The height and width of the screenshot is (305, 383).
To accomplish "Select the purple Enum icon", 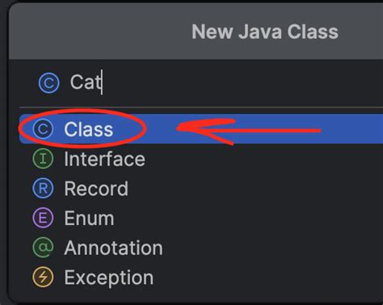I will click(x=43, y=218).
